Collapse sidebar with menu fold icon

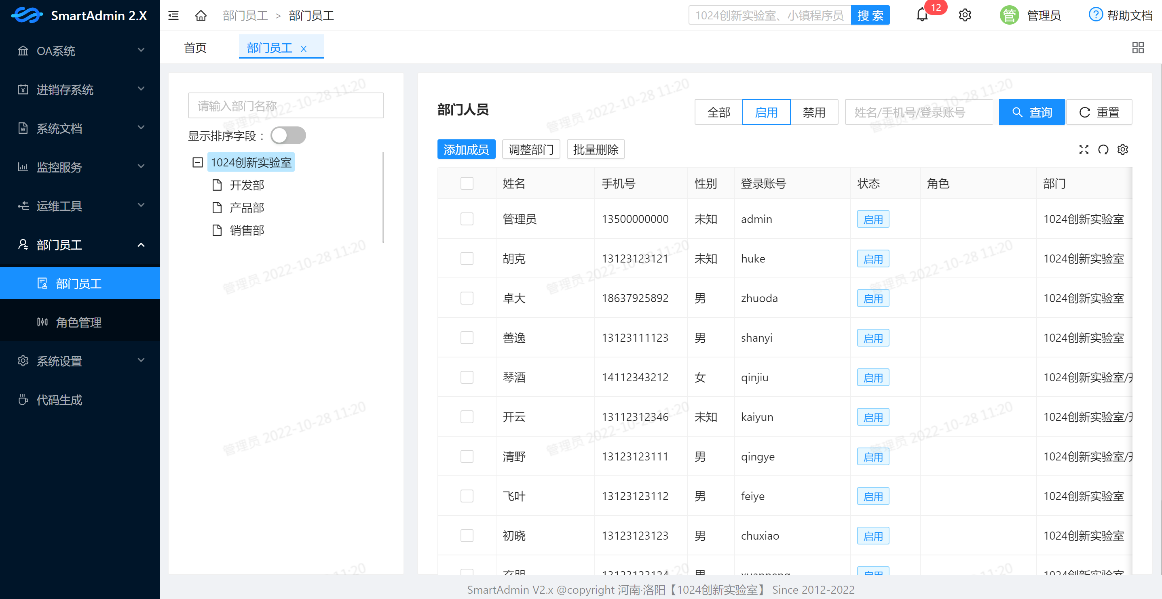coord(174,16)
